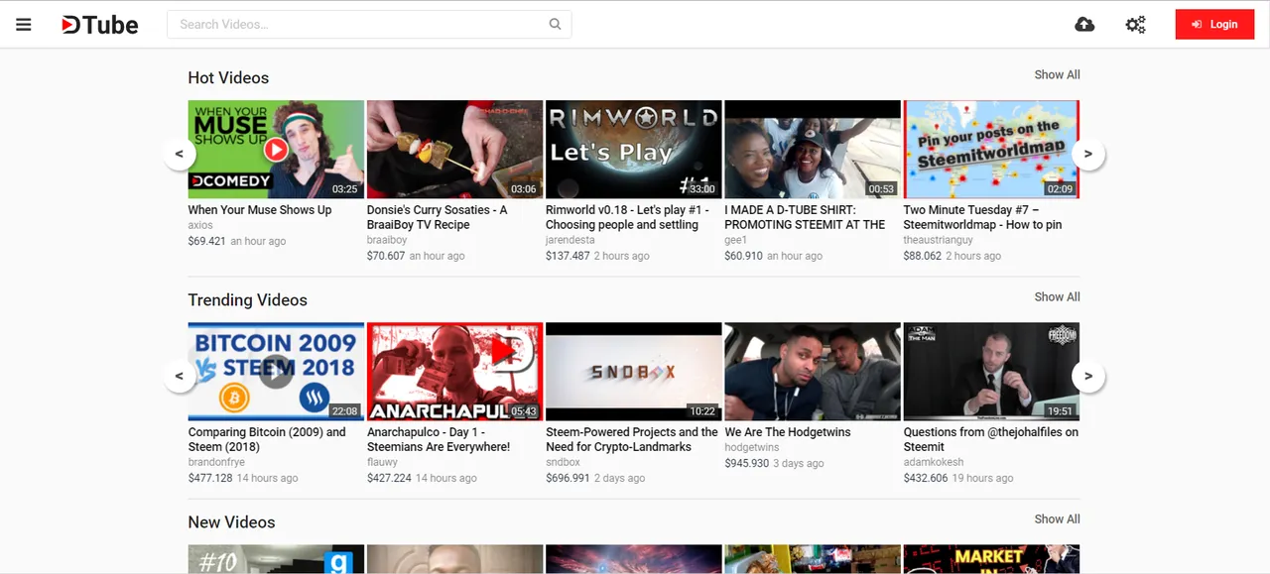Click the search magnifier icon
The width and height of the screenshot is (1270, 574).
coord(556,25)
